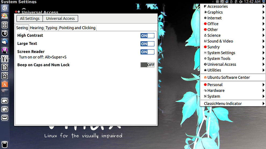The width and height of the screenshot is (266, 149).
Task: Launch Ubuntu Software Center from the menu
Action: 233,77
